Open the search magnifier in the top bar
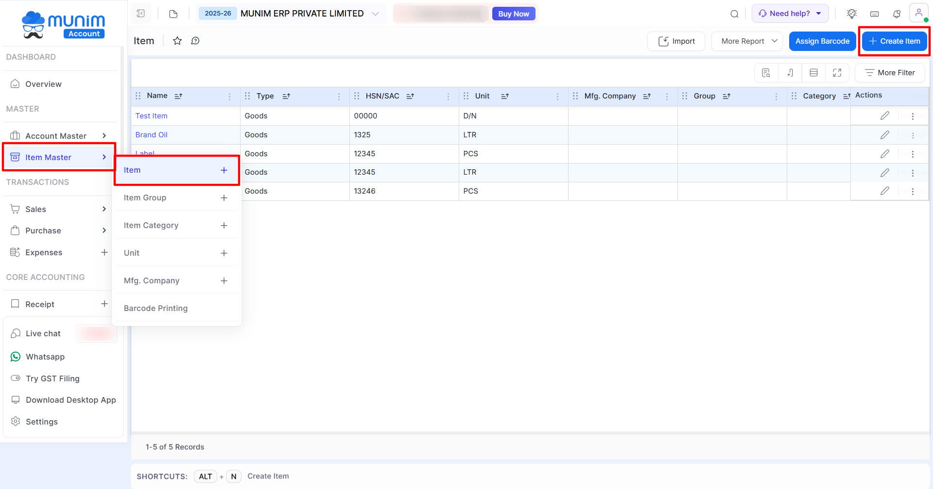The height and width of the screenshot is (490, 933). (x=734, y=14)
